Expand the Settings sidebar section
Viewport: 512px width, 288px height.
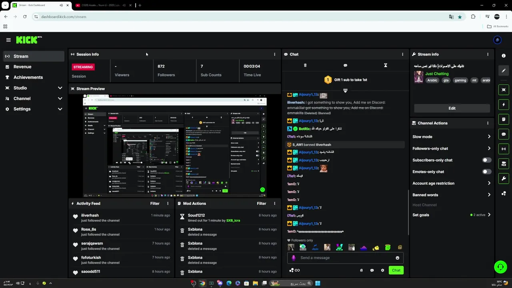coord(60,109)
